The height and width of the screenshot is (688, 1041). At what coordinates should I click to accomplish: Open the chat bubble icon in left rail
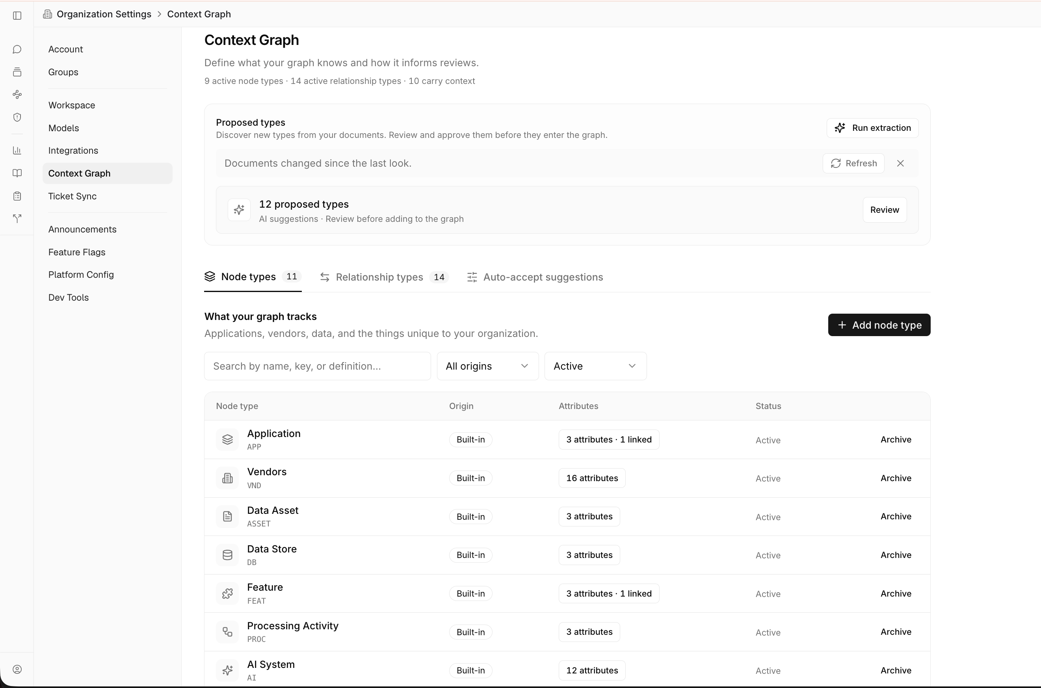pyautogui.click(x=17, y=49)
